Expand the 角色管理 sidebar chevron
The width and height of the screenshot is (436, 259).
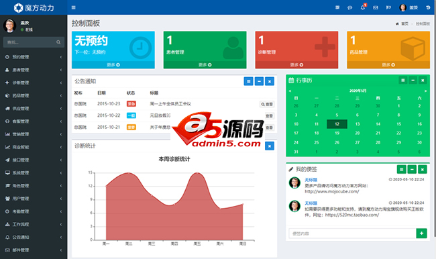(x=60, y=186)
